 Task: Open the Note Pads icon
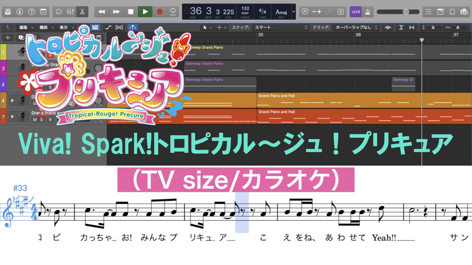pos(441,12)
